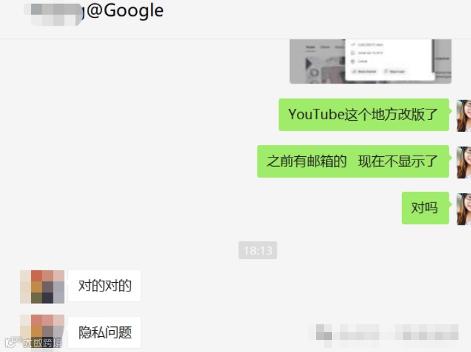The width and height of the screenshot is (471, 352).
Task: Click the word "YouTube" in the green message
Action: tap(316, 114)
